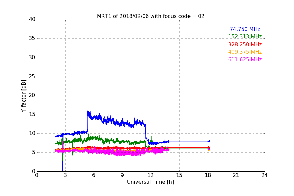Click x-axis tick label '6'
The image size is (294, 196).
[94, 175]
